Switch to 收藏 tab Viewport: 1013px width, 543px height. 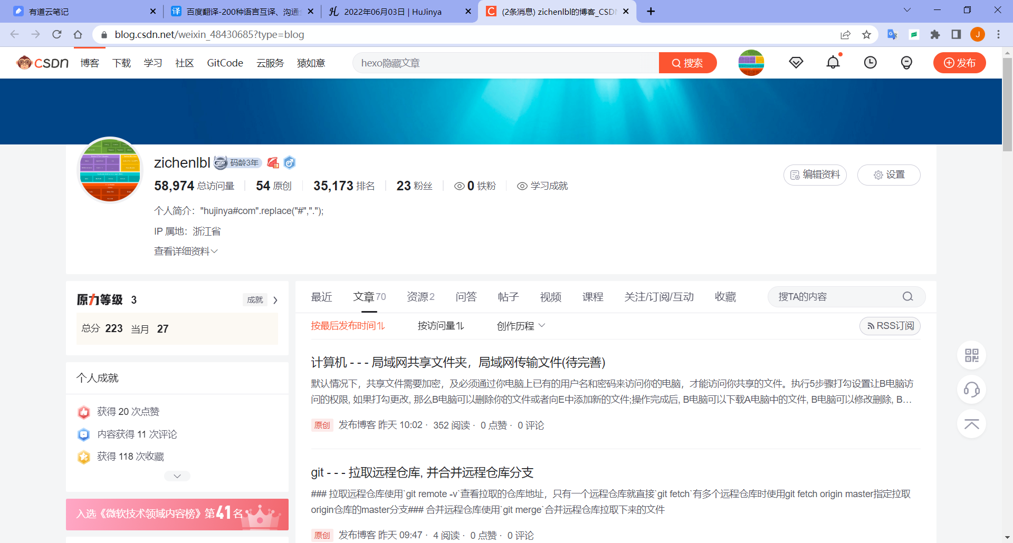pos(725,297)
